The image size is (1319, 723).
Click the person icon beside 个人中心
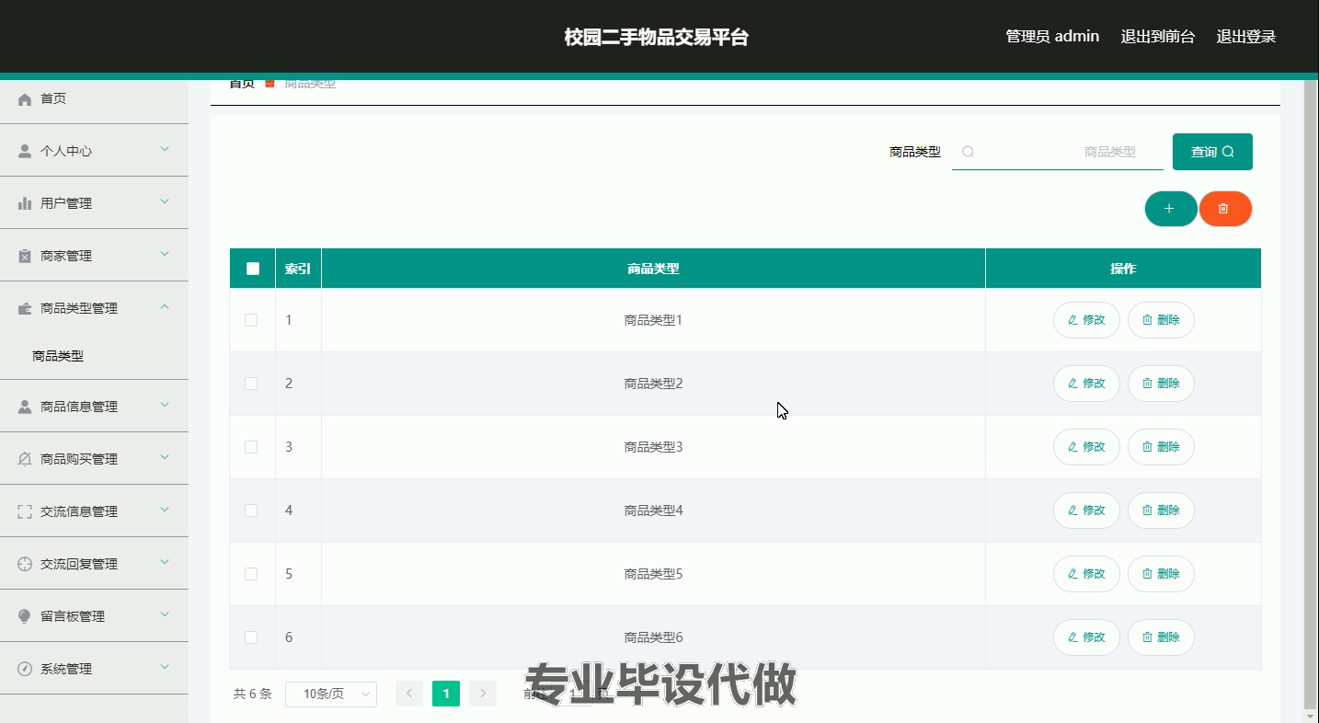[25, 152]
